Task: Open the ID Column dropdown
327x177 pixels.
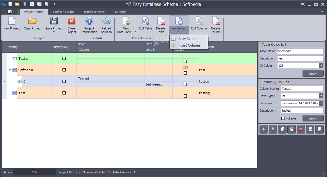Action: 321,66
